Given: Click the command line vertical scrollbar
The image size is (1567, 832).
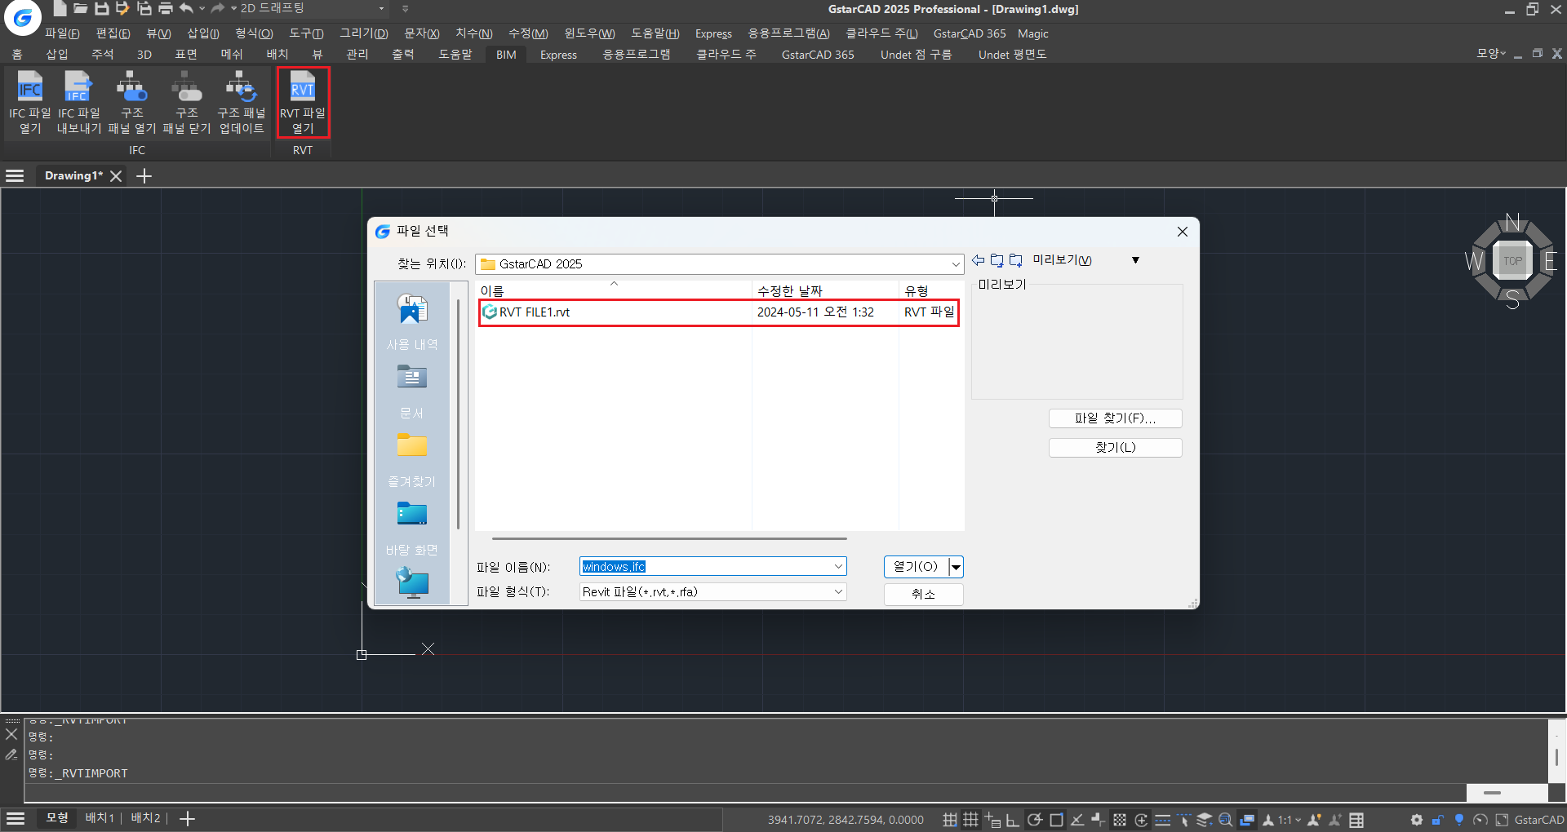Looking at the screenshot, I should click(x=1556, y=756).
